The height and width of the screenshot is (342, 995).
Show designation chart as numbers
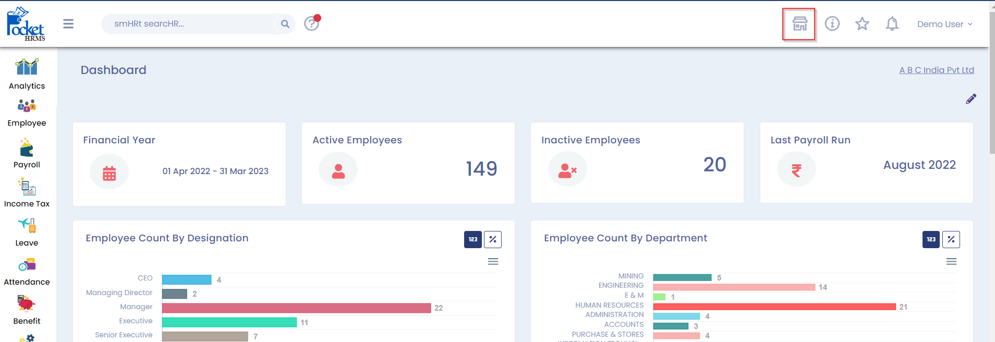tap(472, 239)
